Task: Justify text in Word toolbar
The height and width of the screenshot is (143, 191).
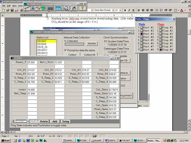Action: tap(151, 10)
